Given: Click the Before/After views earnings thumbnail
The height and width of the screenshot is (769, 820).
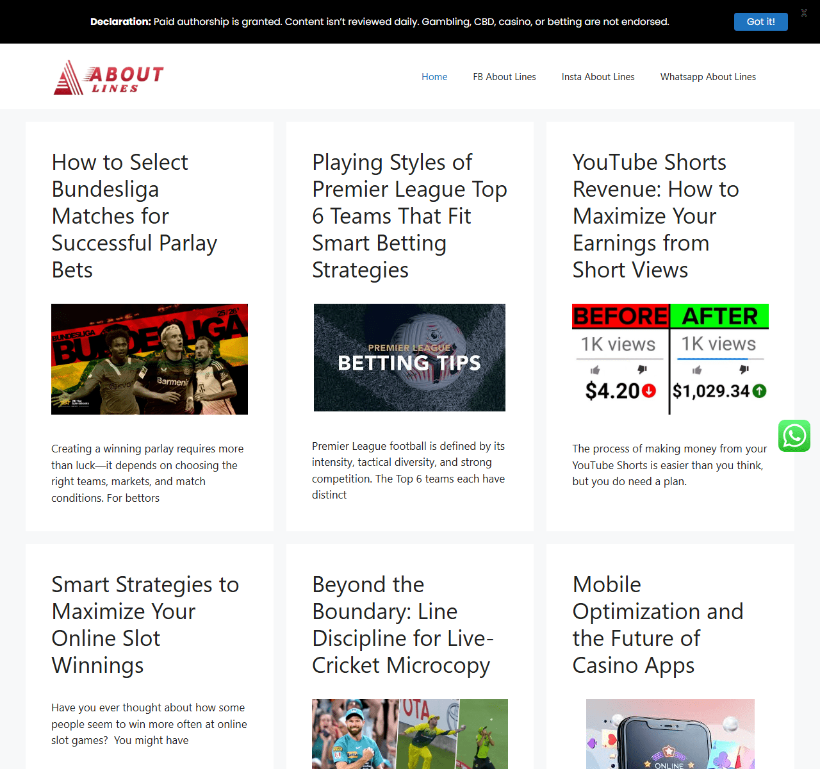Looking at the screenshot, I should [x=670, y=359].
